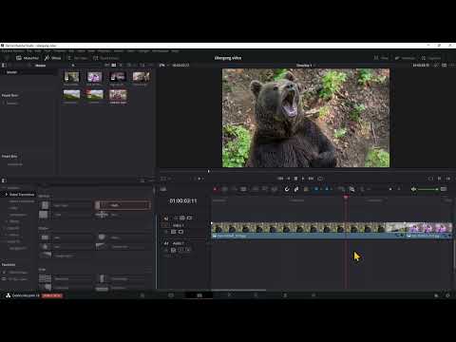Switch to the Fusion page tab
The width and height of the screenshot is (456, 342).
click(x=229, y=295)
